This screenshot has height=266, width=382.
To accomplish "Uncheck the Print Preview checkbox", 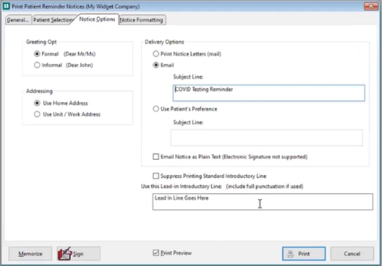I will (x=156, y=252).
